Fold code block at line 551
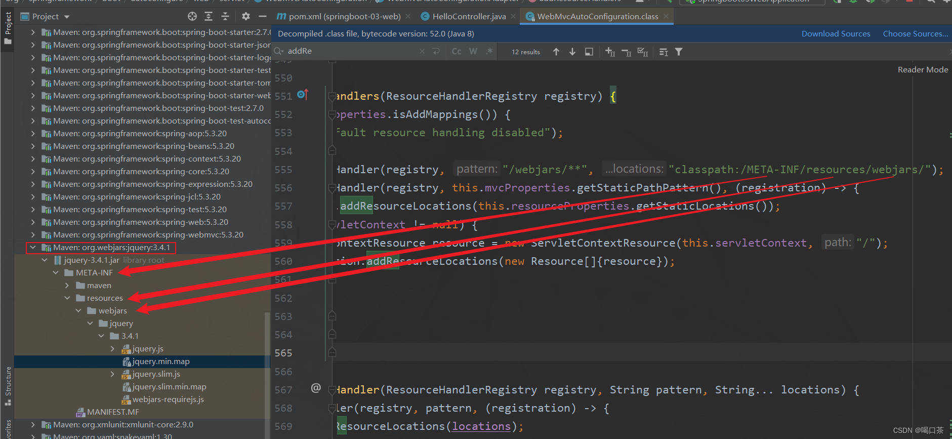952x439 pixels. 332,96
